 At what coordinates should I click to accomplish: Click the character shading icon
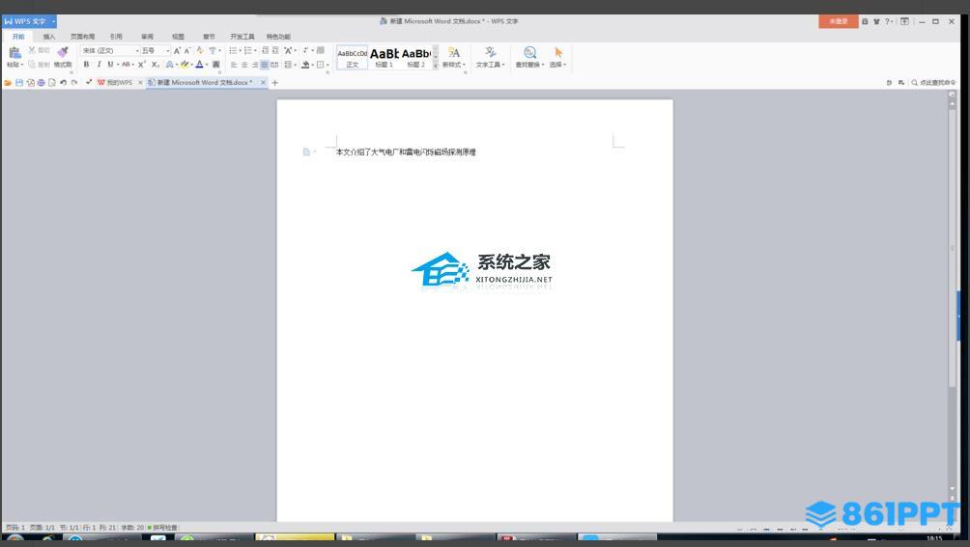click(215, 65)
